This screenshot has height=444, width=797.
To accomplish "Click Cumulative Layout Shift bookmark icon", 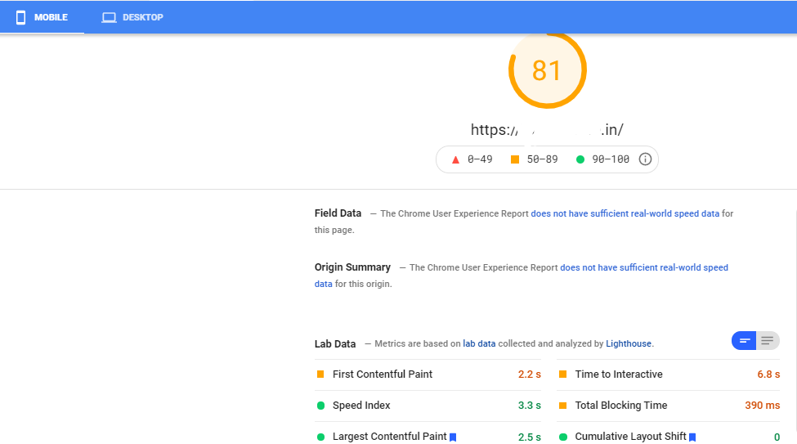I will point(692,437).
